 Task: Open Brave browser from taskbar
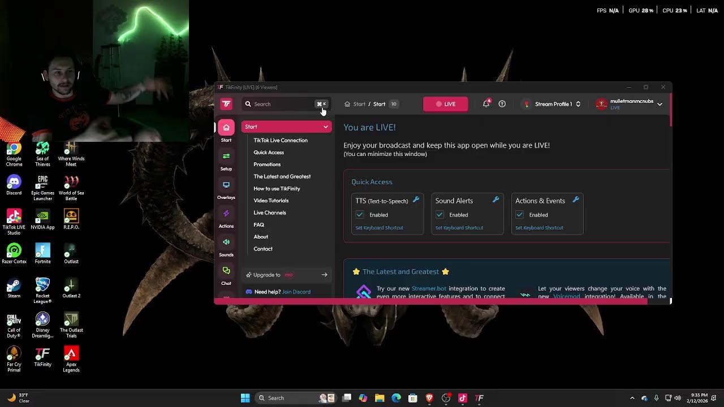[429, 398]
